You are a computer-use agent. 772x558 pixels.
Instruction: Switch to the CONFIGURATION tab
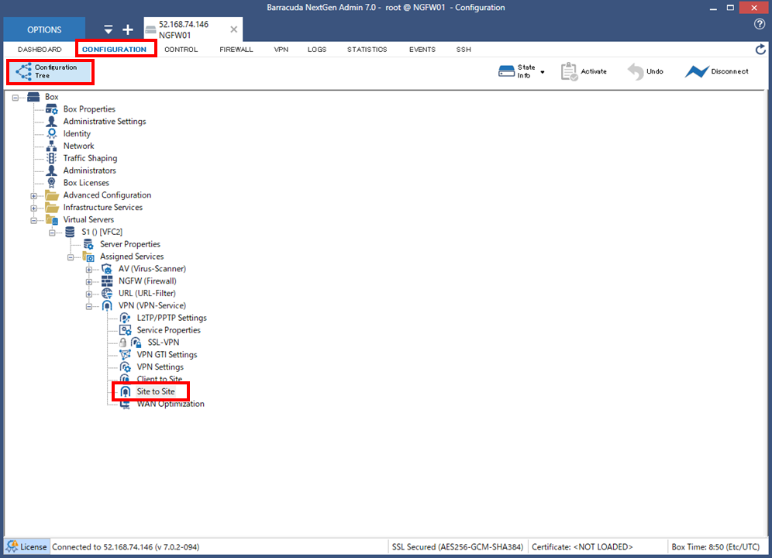[114, 50]
